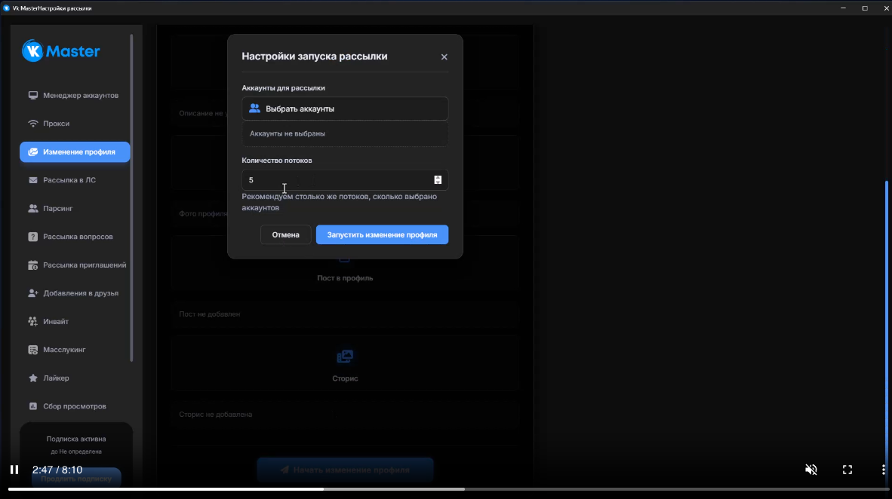The height and width of the screenshot is (499, 892).
Task: Click the Лайкер star icon
Action: [x=33, y=378]
